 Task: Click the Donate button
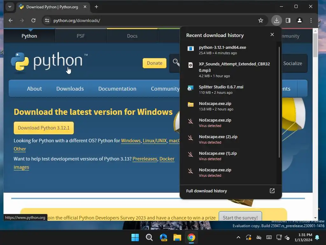coord(154,63)
